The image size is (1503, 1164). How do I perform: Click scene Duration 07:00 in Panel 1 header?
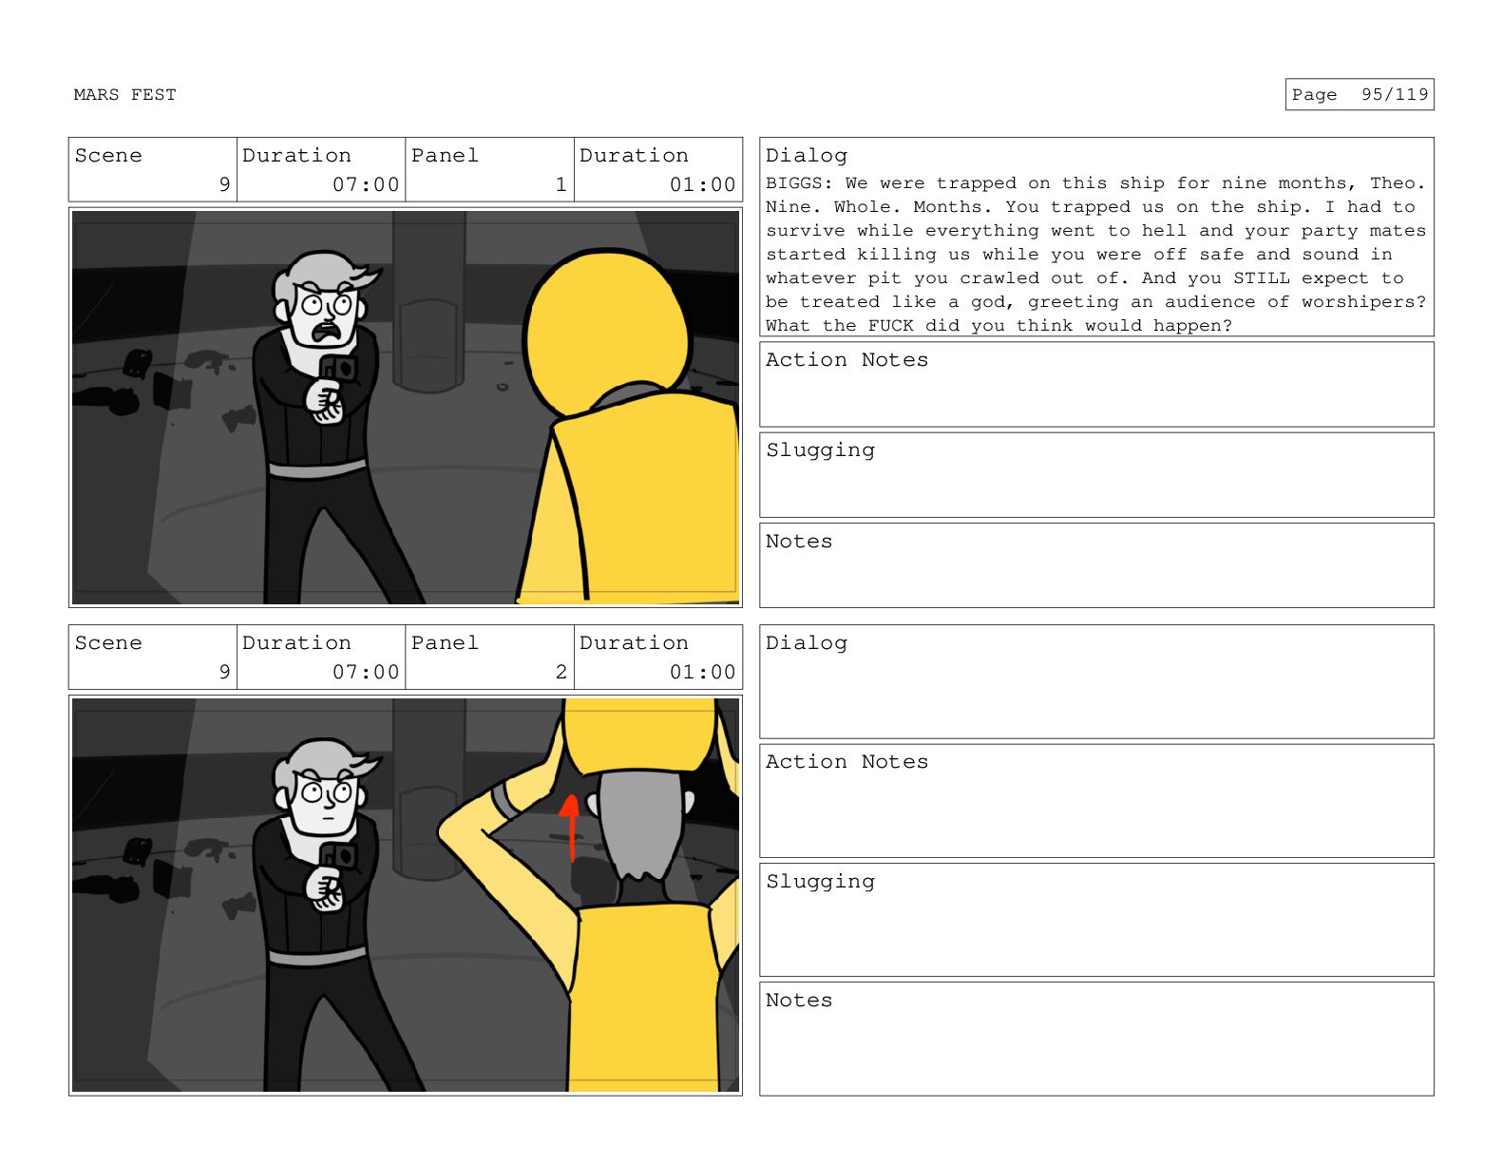click(321, 169)
